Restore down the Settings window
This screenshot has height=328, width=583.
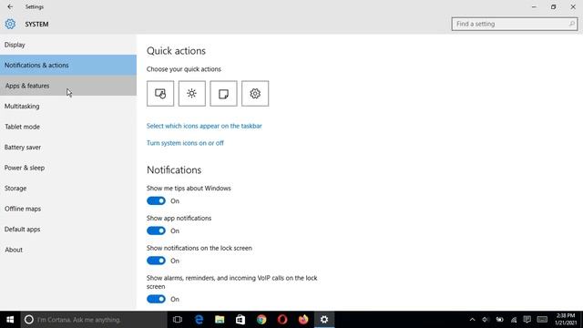554,6
